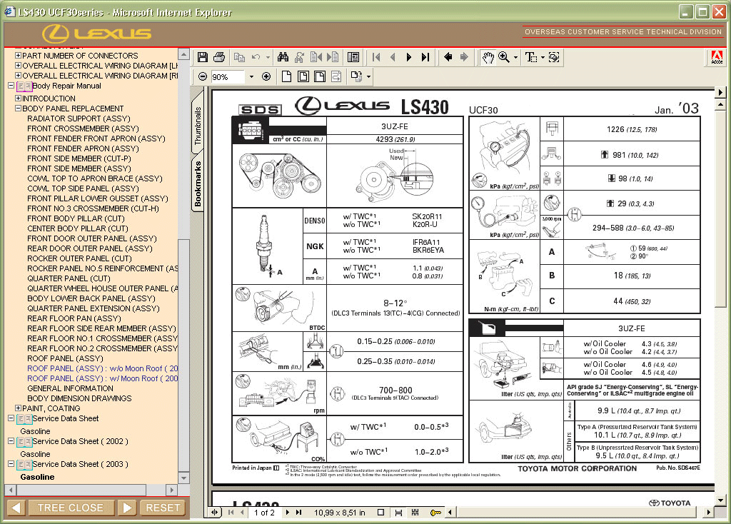Image resolution: width=731 pixels, height=524 pixels.
Task: Open the Text Select tool options arrow
Action: pos(543,58)
